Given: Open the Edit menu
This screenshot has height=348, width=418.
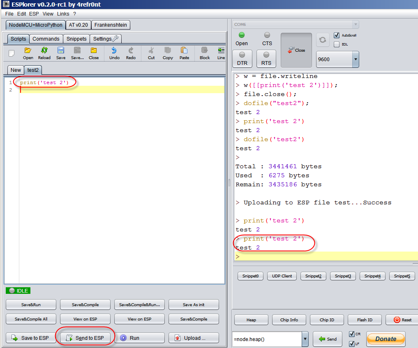Looking at the screenshot, I should (22, 14).
